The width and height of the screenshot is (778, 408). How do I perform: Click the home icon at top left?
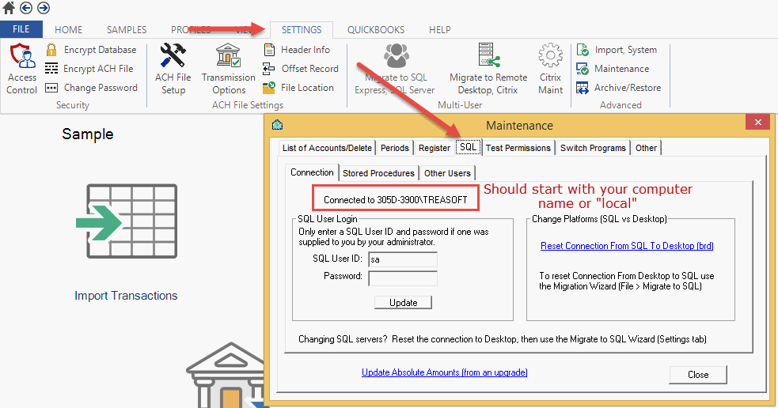(9, 9)
